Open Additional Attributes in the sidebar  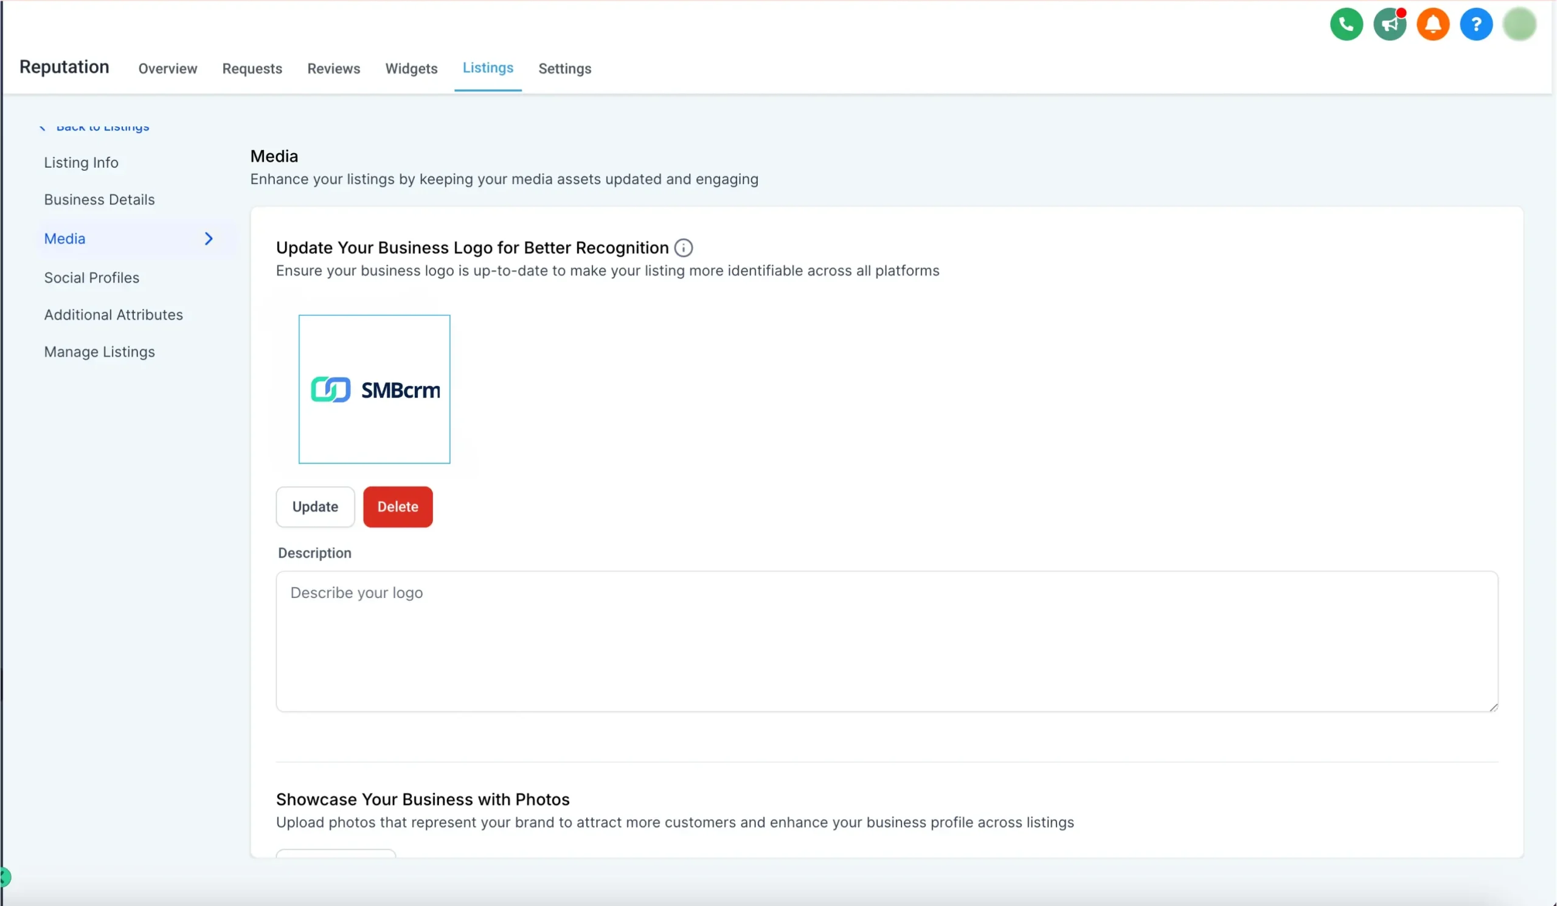click(114, 315)
